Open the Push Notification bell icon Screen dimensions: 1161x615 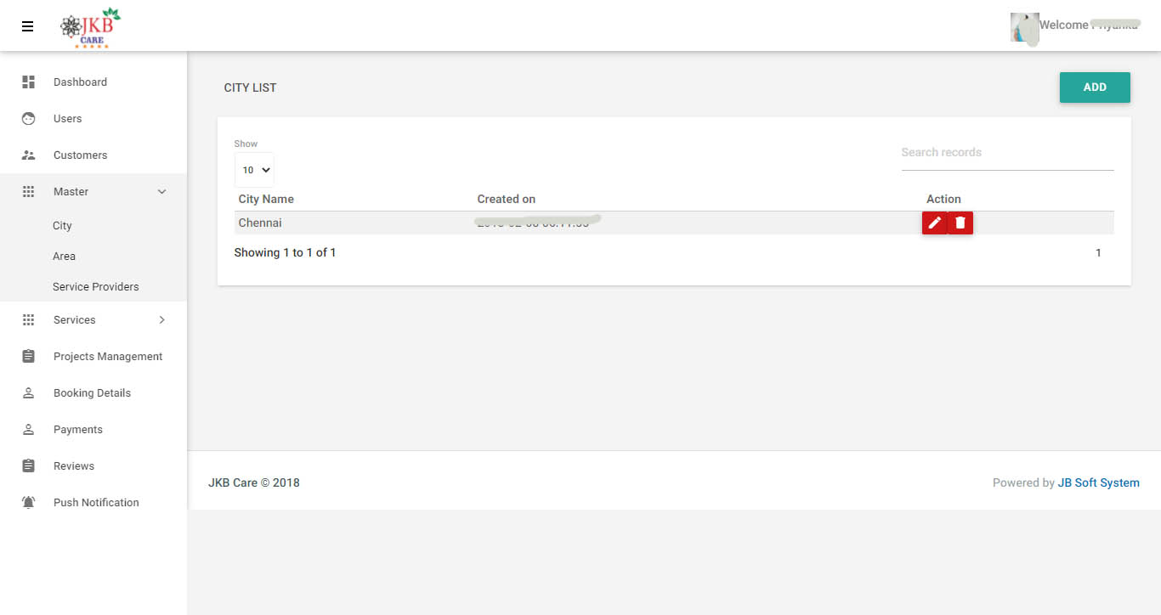(28, 503)
